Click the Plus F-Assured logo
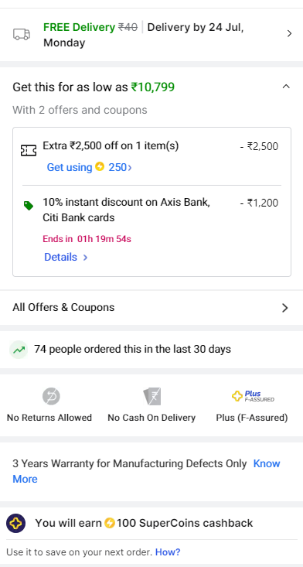The image size is (303, 567). tap(253, 396)
